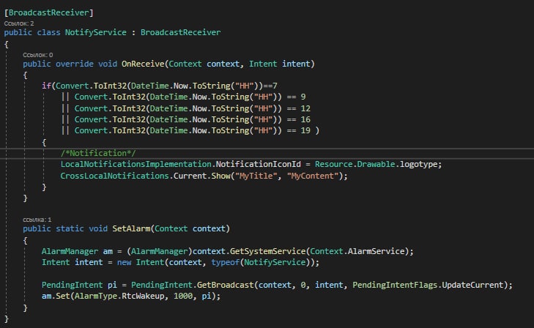The height and width of the screenshot is (328, 534).
Task: Click the "static" keyword
Action: point(70,228)
